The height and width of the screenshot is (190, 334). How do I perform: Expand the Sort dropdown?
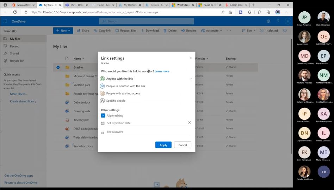(249, 31)
